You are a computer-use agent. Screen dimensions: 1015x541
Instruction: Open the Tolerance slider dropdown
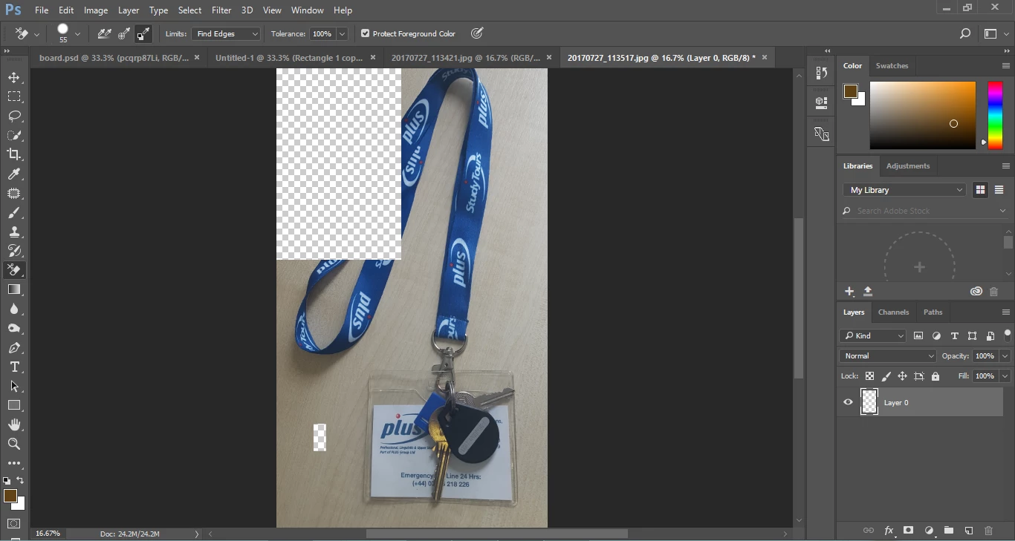(x=343, y=33)
